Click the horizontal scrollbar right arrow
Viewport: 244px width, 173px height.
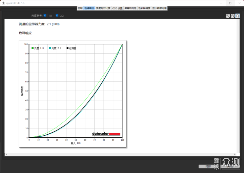(x=235, y=154)
